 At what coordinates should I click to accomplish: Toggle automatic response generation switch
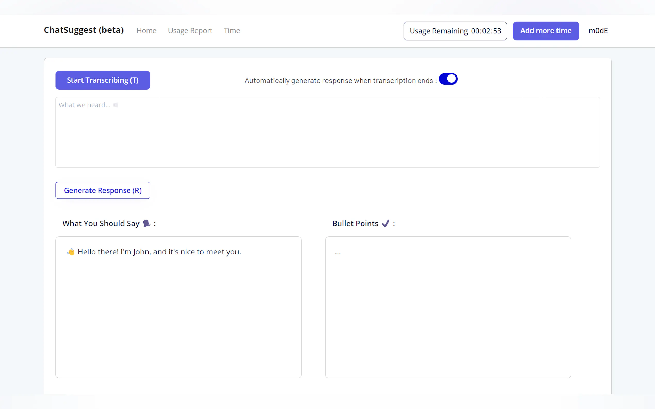click(448, 79)
